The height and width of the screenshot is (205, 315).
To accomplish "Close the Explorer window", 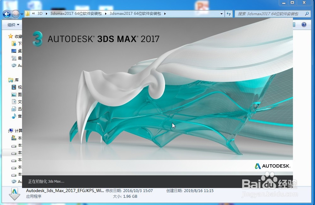I will [x=304, y=3].
